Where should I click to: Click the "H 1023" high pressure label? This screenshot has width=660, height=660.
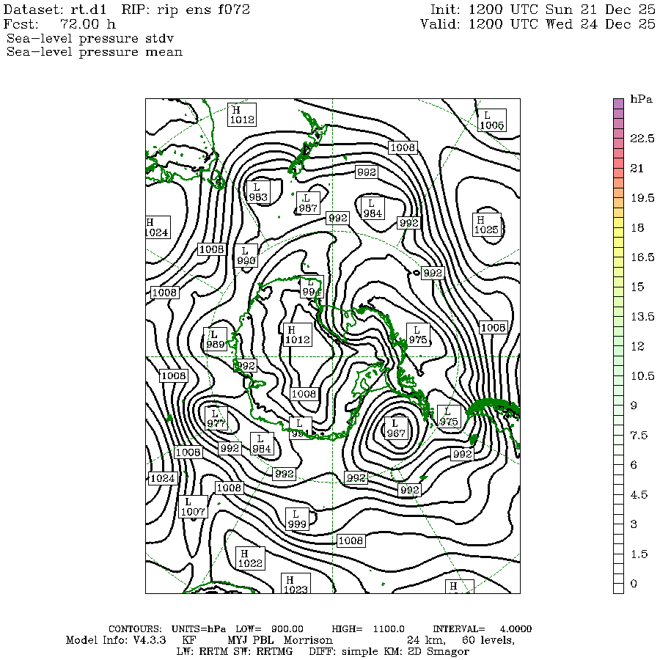(x=296, y=584)
